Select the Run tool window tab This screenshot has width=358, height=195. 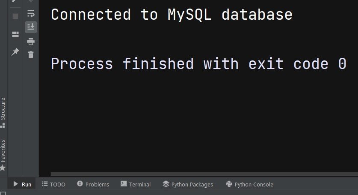[x=22, y=184]
